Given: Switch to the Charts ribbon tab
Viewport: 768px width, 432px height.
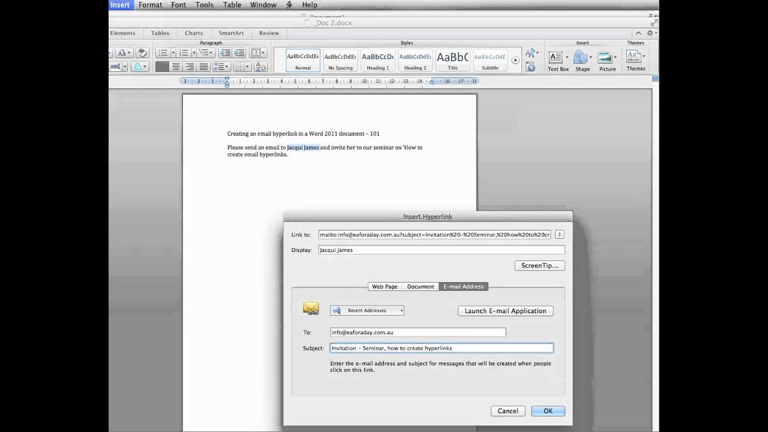Looking at the screenshot, I should click(194, 33).
